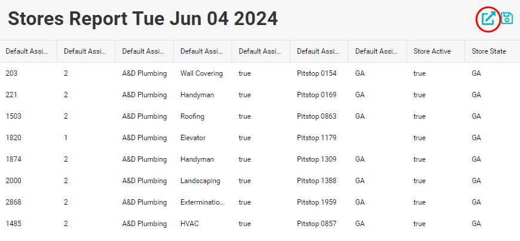Select the HVAC cell

[189, 224]
